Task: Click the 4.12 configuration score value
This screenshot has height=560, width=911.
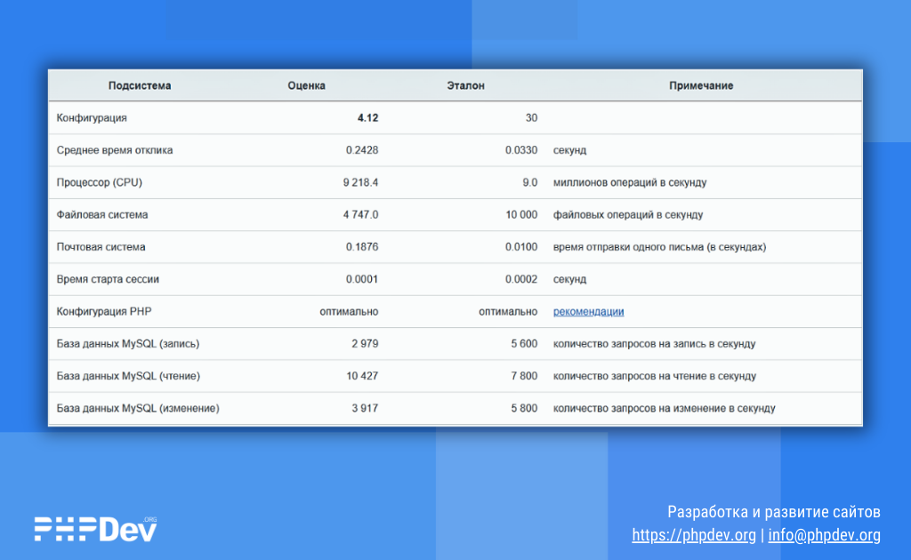Action: [x=367, y=118]
